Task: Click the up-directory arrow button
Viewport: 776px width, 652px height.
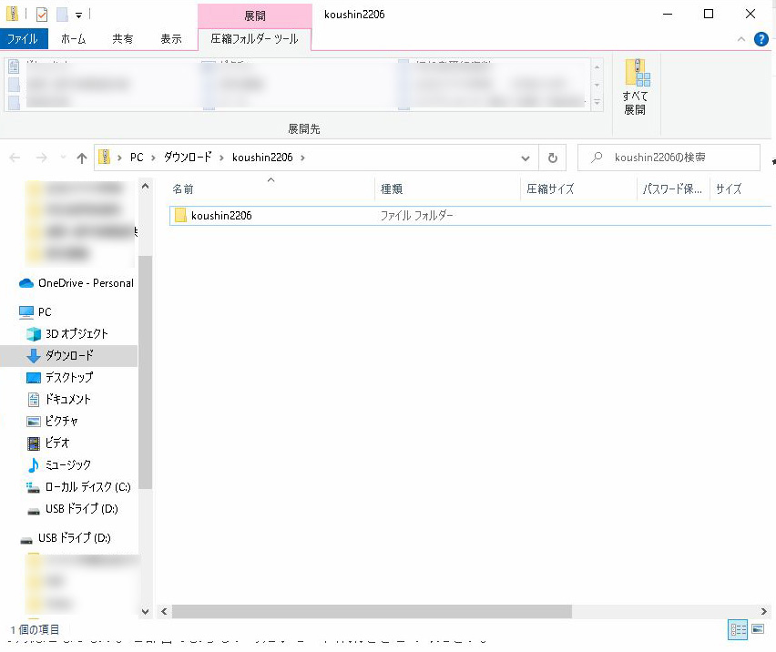Action: (82, 158)
